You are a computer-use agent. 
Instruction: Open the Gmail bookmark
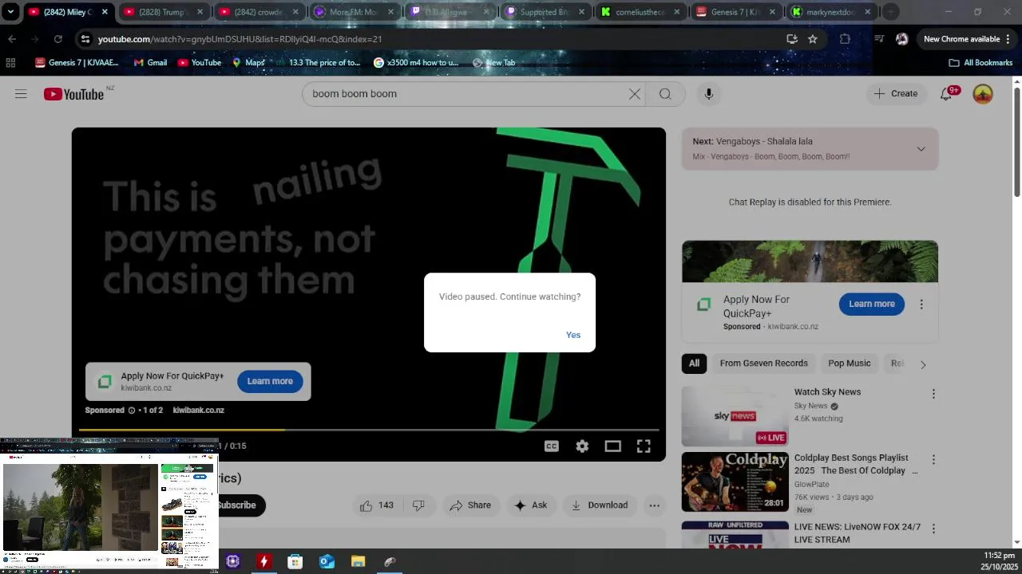coord(150,63)
